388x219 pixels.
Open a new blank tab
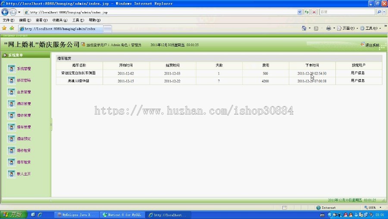tap(107, 29)
